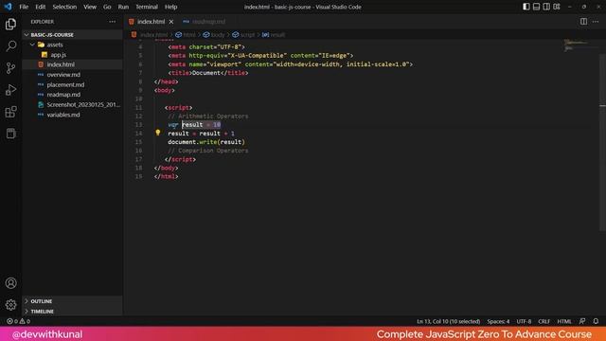Open the Terminal menu
The image size is (606, 341).
147,7
